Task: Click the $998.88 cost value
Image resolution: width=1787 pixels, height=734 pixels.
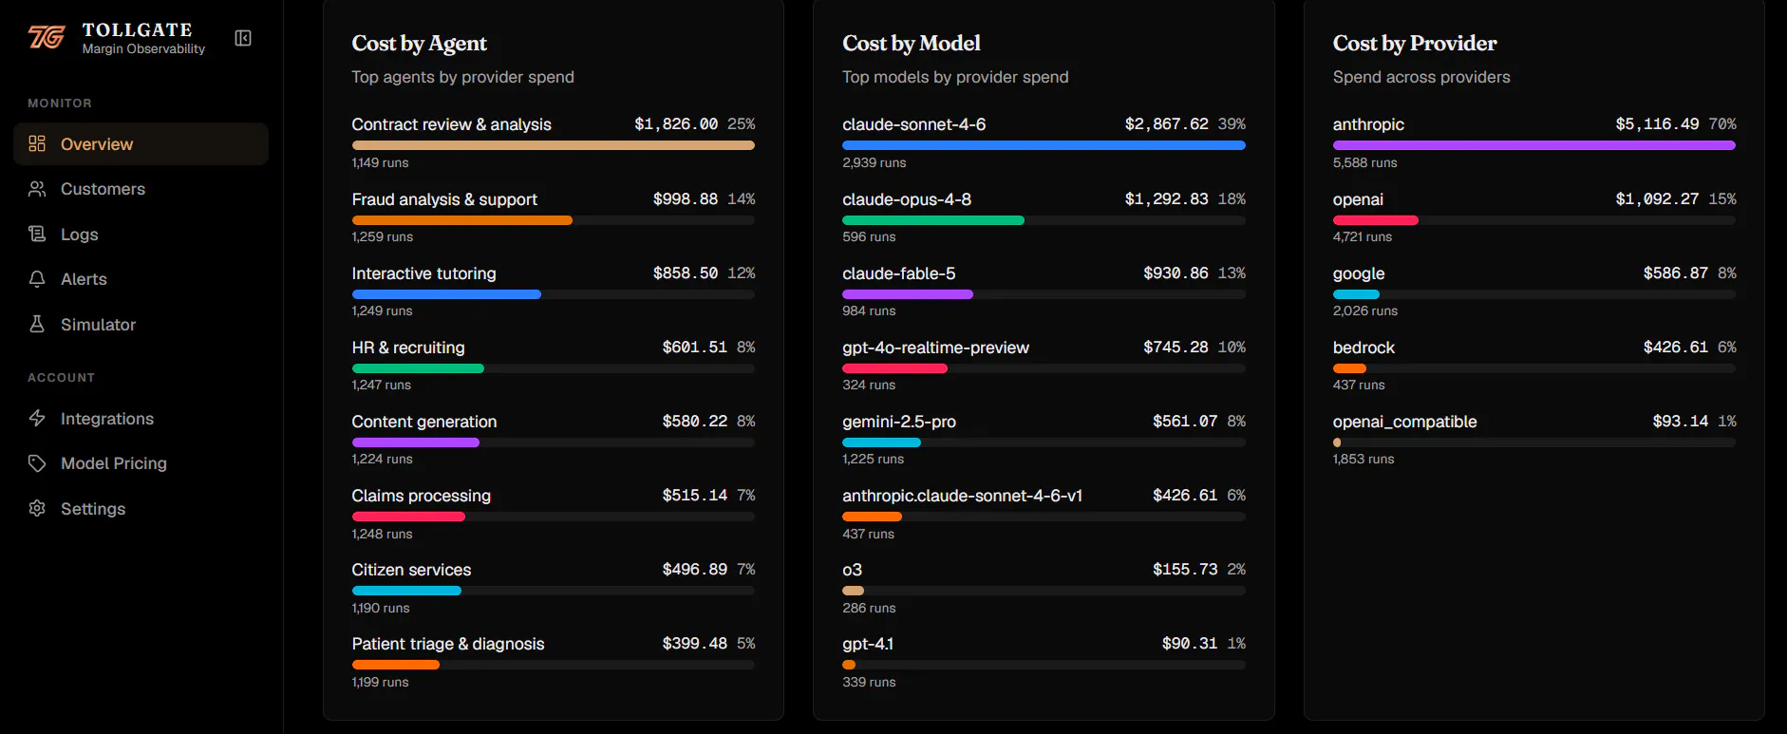Action: (x=686, y=199)
